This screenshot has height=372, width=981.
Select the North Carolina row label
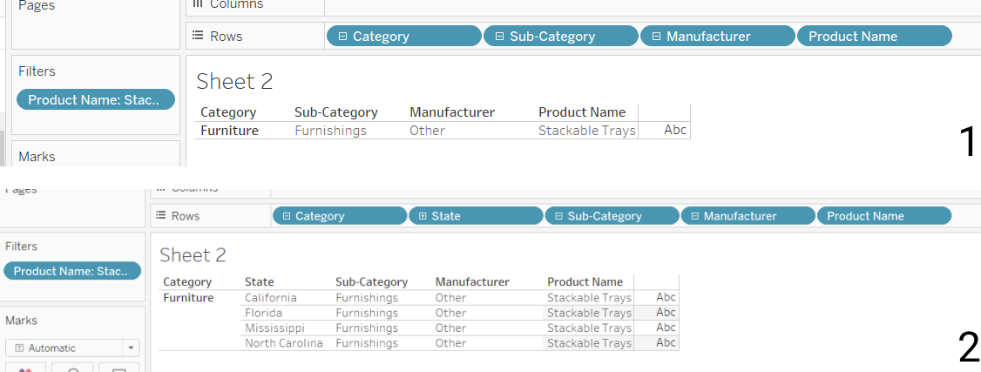pos(284,343)
